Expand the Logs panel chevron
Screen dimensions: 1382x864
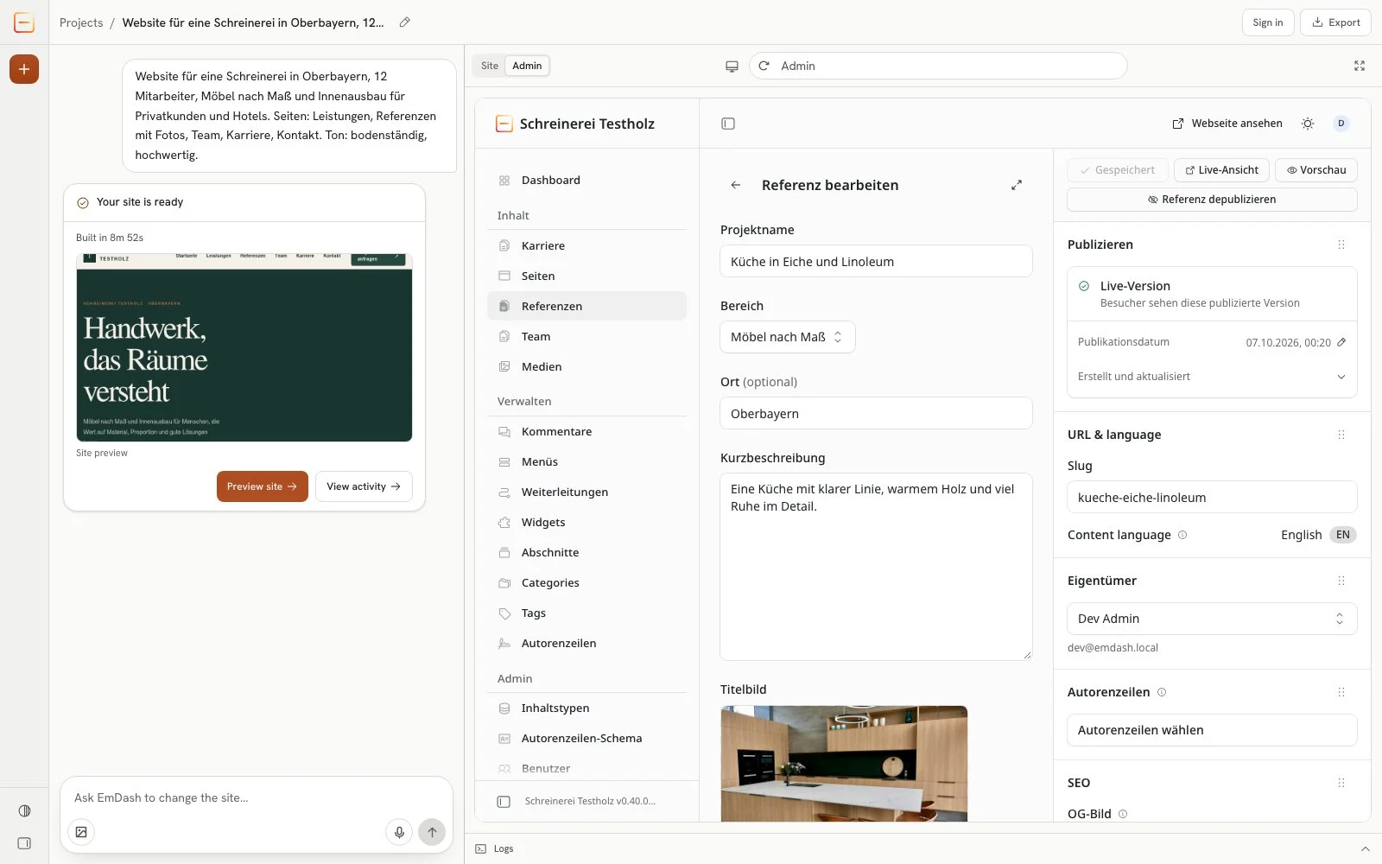coord(1366,848)
